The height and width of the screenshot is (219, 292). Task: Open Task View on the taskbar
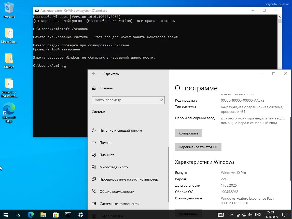pyautogui.click(x=18, y=214)
